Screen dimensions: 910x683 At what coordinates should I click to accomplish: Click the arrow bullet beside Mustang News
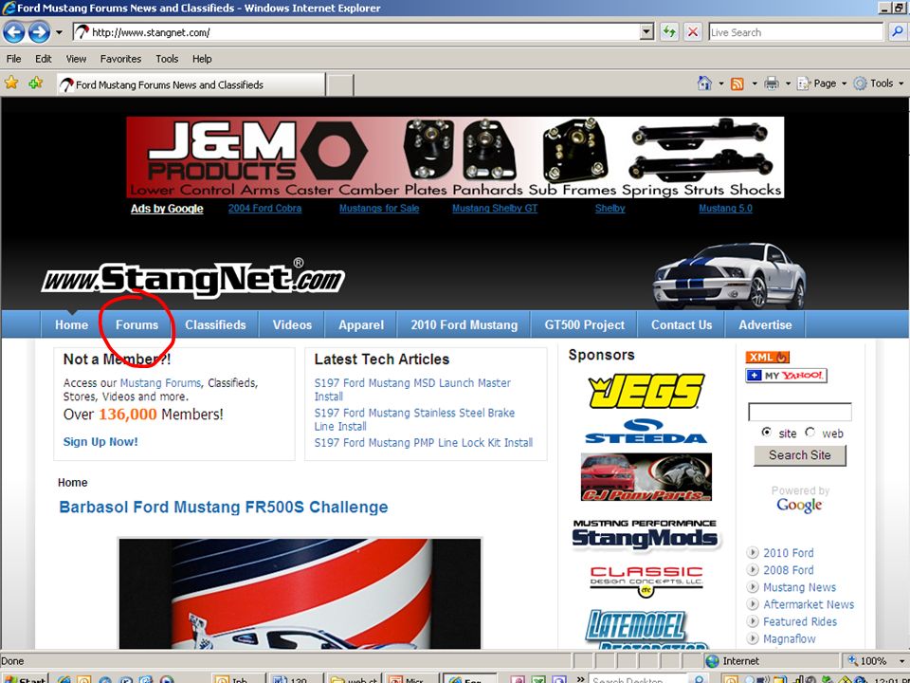(x=753, y=586)
